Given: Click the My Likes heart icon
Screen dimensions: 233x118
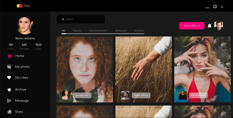Looking at the screenshot, I should coord(9,78).
